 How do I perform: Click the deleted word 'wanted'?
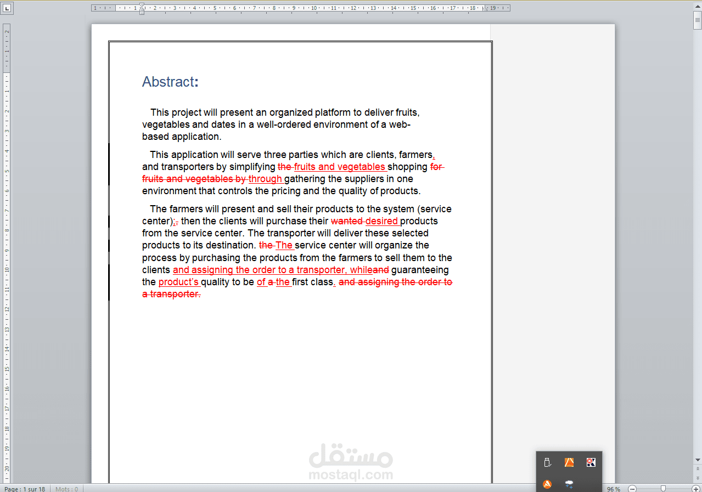pos(346,221)
